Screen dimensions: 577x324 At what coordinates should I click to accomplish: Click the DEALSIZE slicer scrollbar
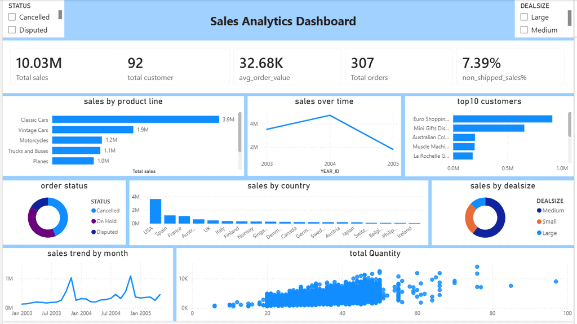pos(570,17)
